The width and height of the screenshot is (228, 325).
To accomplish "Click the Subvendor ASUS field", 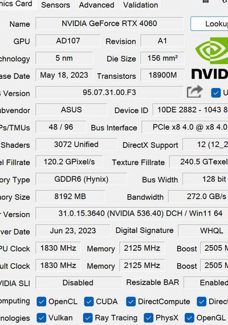I will pos(71,110).
